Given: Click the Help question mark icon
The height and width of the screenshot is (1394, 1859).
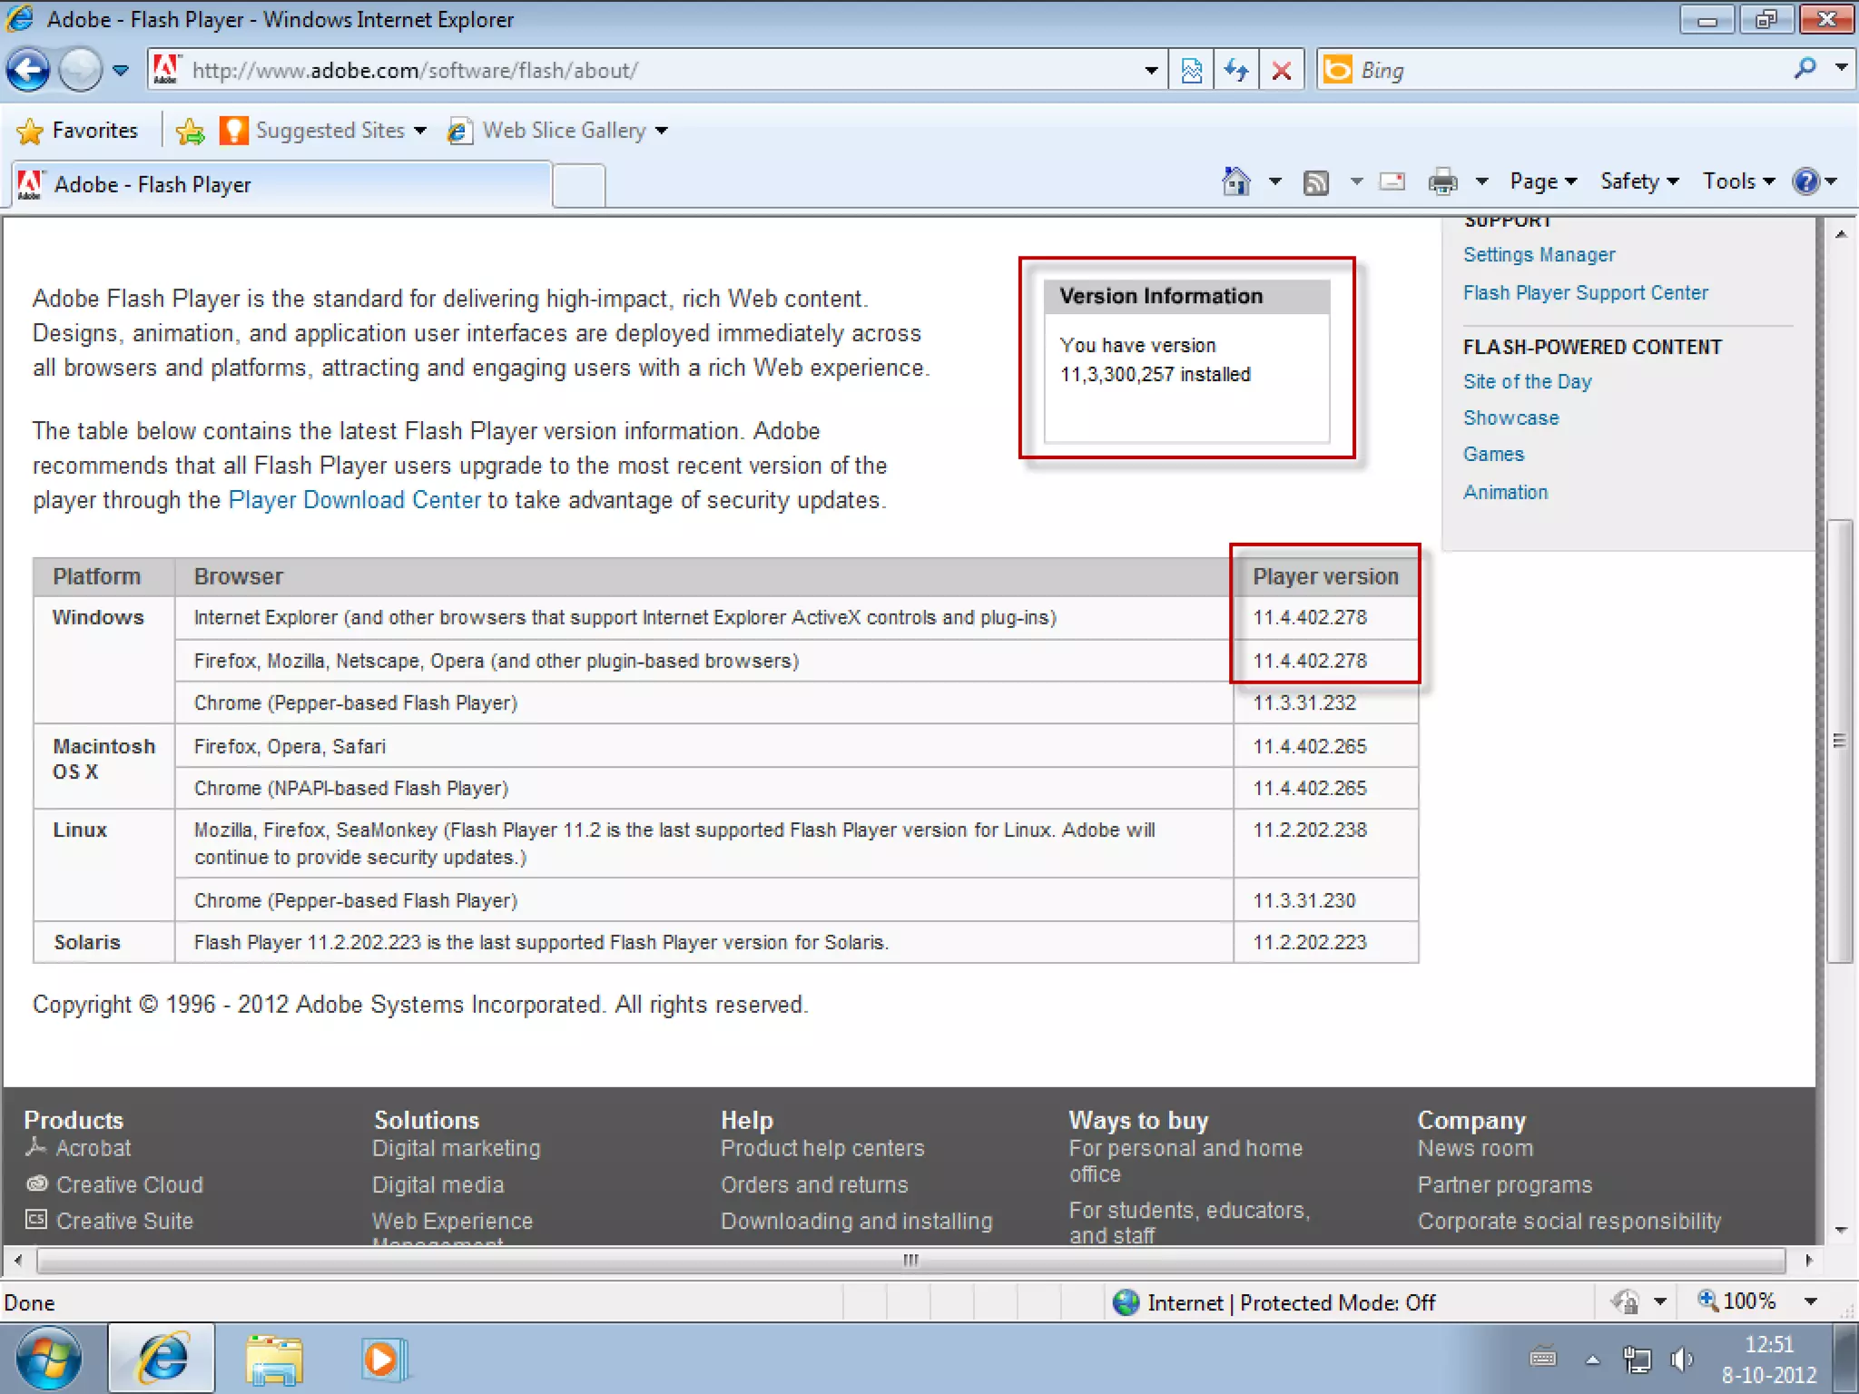Looking at the screenshot, I should (1806, 182).
